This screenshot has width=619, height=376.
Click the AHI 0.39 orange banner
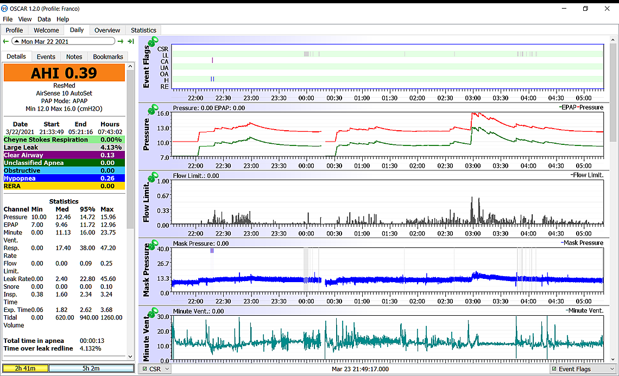click(x=64, y=73)
